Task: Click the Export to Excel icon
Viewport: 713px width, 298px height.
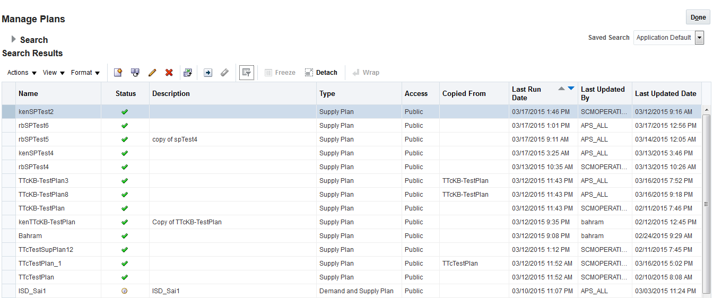Action: point(188,73)
